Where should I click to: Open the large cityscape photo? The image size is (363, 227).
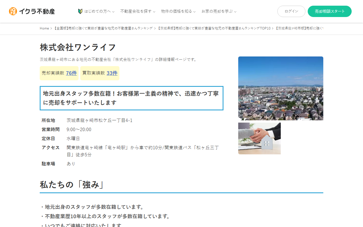(281, 88)
